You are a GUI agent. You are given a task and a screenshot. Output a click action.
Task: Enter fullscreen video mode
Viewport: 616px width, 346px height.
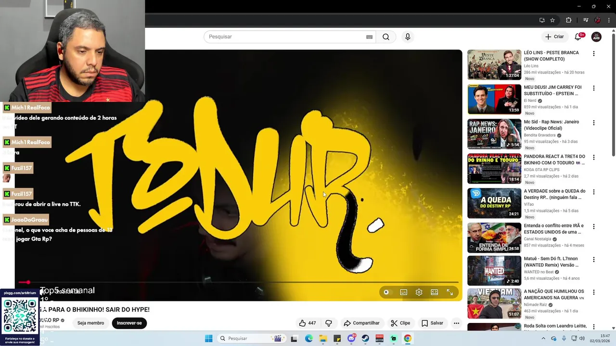click(x=450, y=292)
